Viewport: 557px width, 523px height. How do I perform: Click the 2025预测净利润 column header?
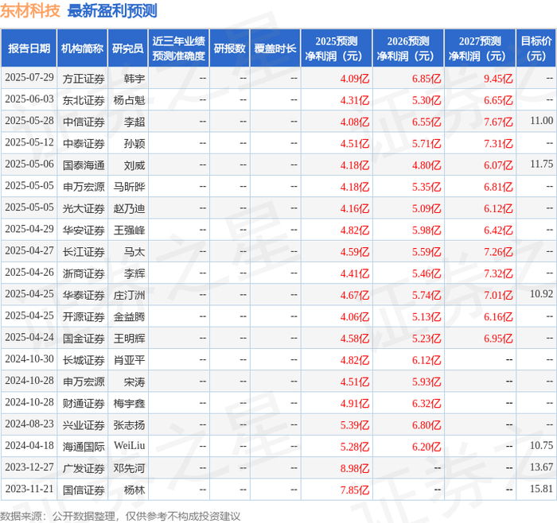click(337, 48)
